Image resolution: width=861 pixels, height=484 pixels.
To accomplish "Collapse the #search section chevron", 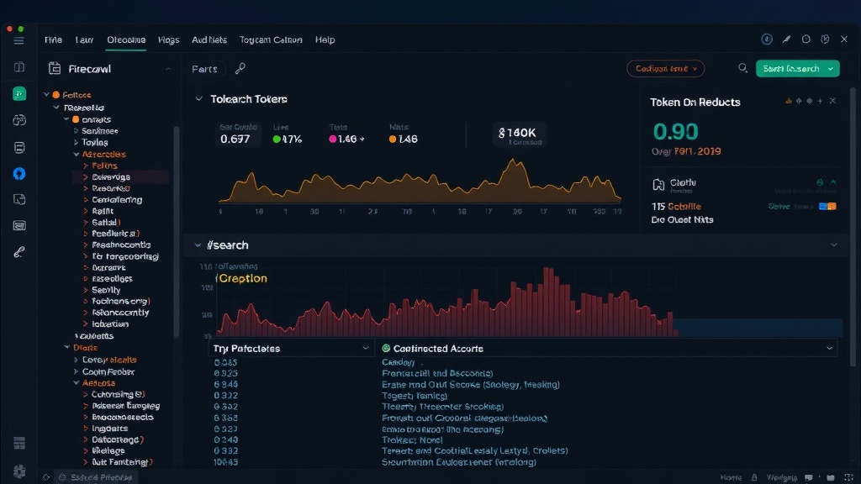I will pyautogui.click(x=198, y=245).
